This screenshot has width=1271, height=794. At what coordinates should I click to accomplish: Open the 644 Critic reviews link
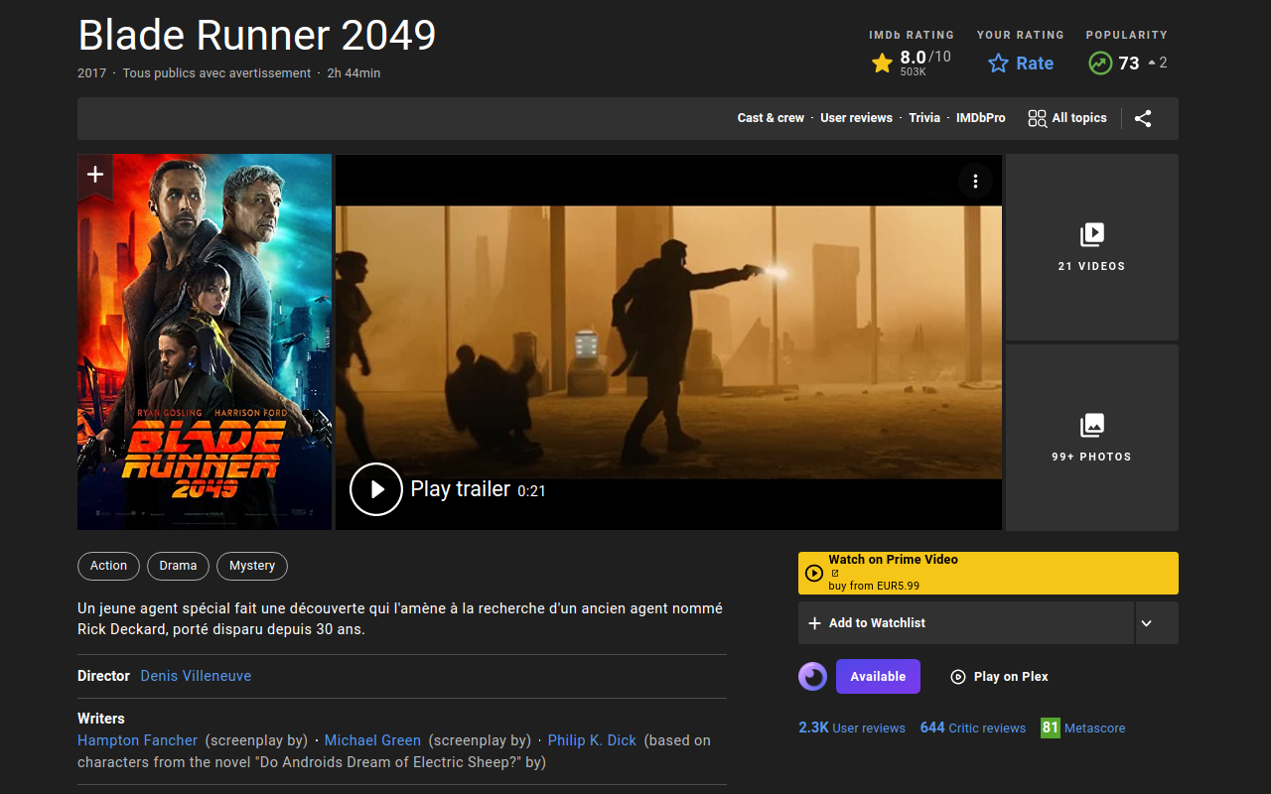click(x=973, y=728)
